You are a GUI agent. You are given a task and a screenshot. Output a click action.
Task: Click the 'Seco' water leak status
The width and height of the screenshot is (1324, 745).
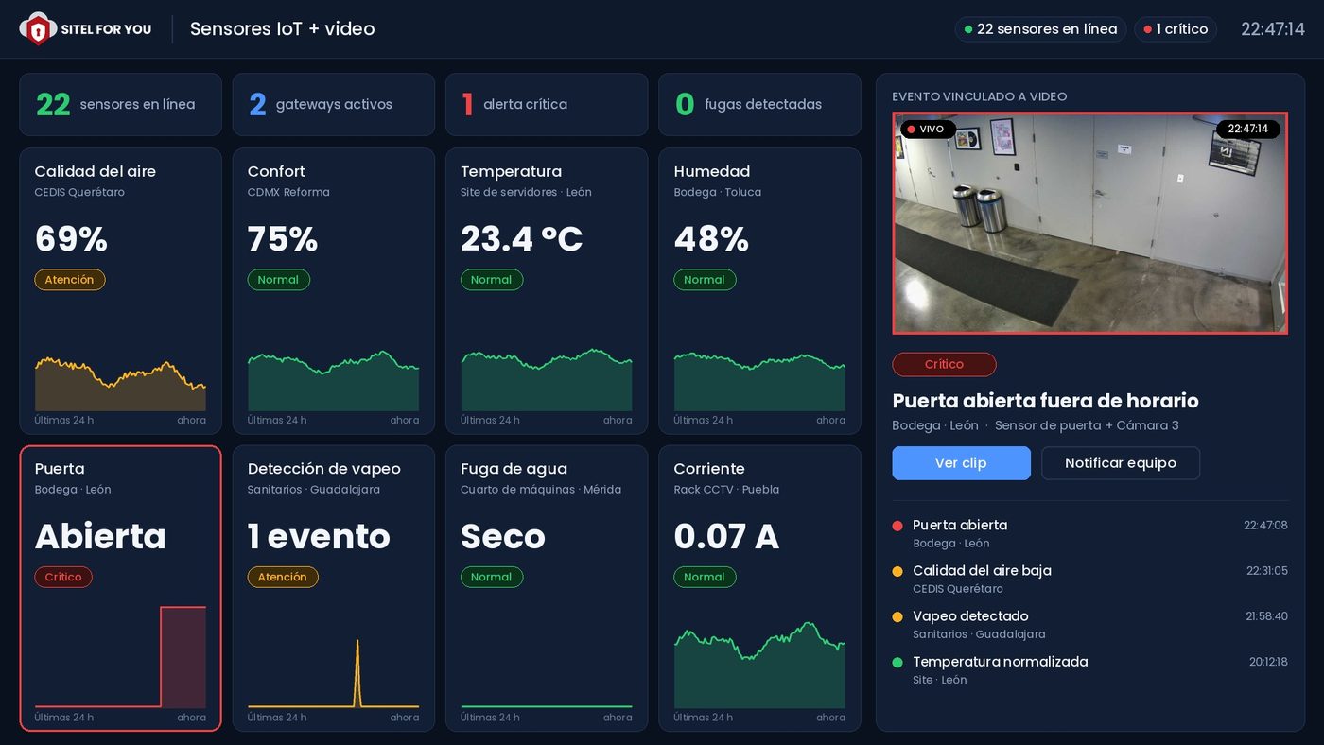(503, 536)
